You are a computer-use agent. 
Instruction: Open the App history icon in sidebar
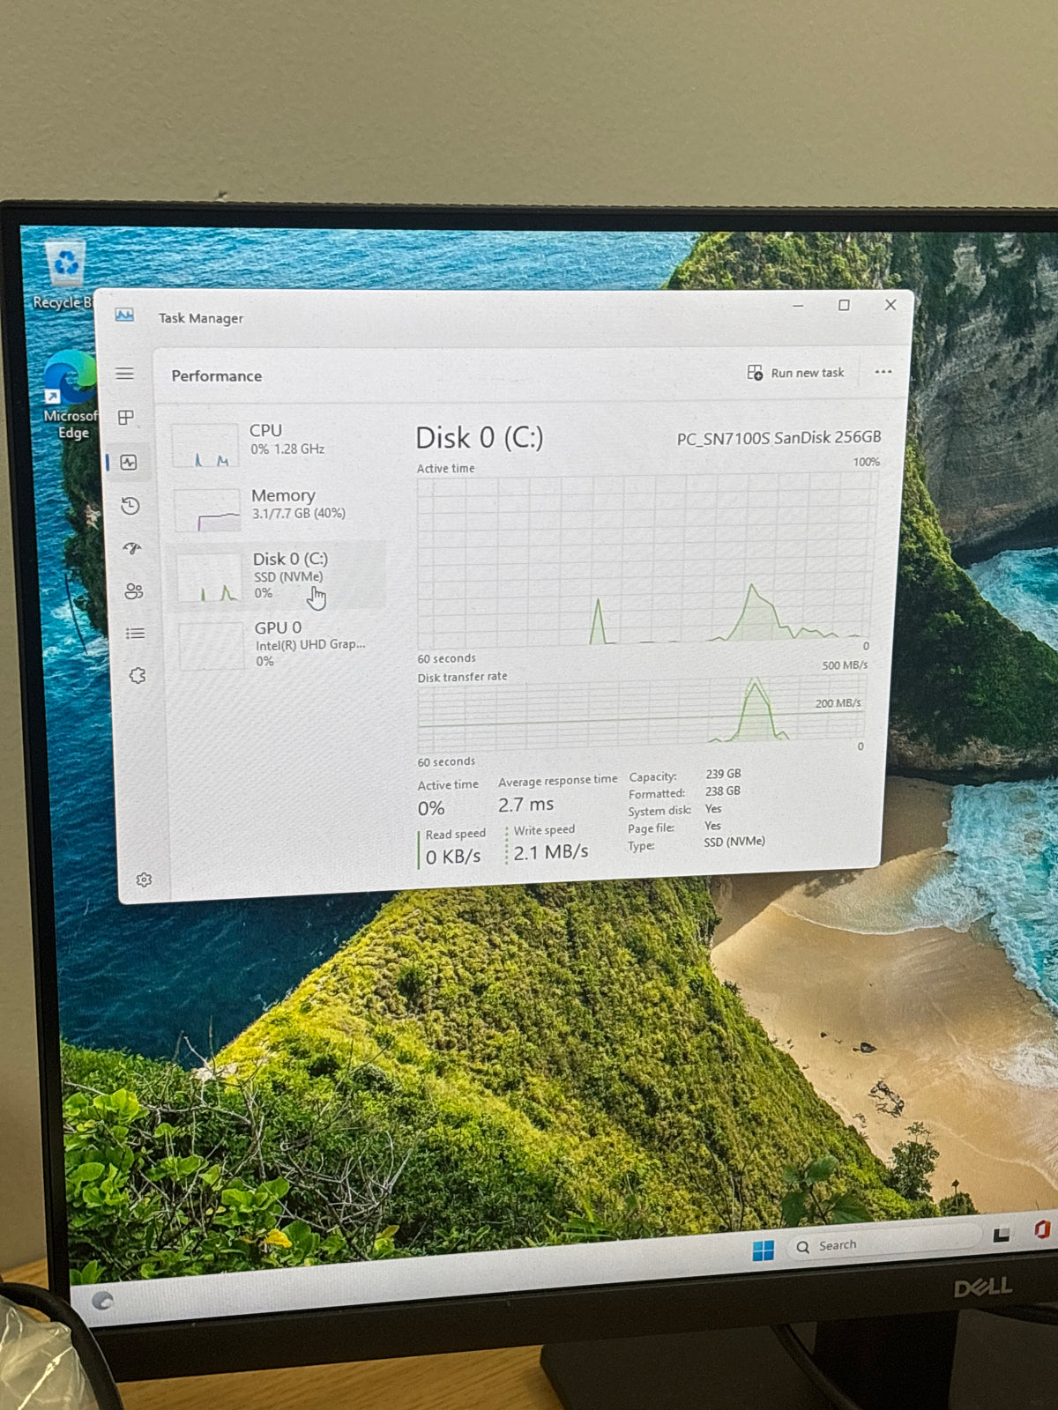[x=130, y=506]
